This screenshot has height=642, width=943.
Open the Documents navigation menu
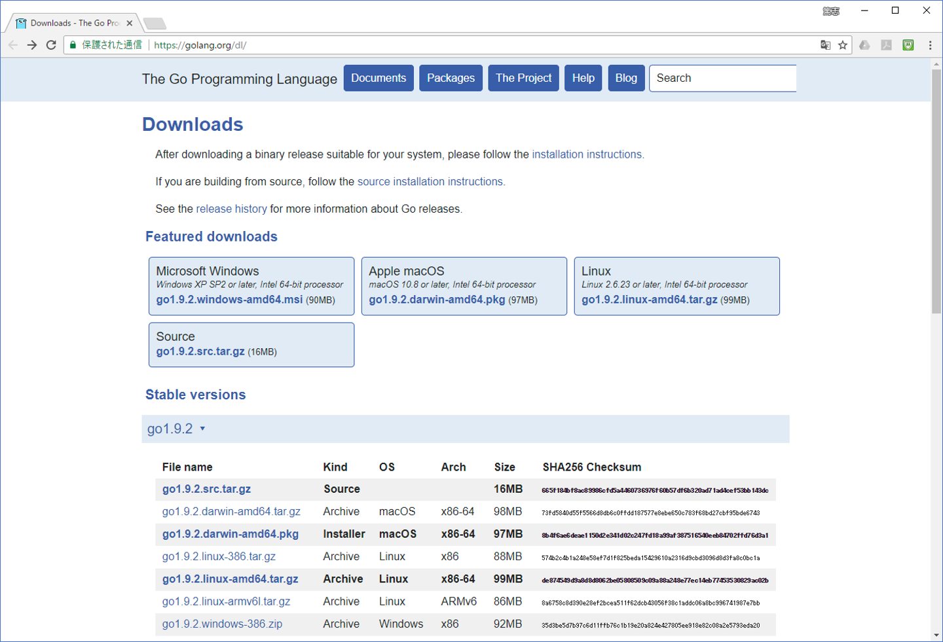click(x=379, y=78)
